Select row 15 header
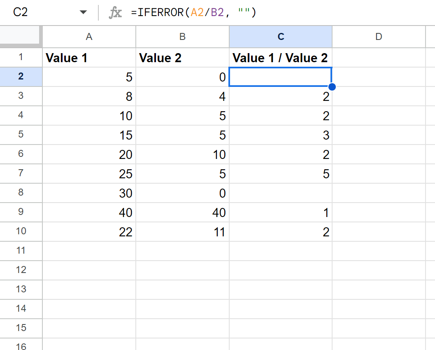This screenshot has width=435, height=350. [x=21, y=328]
